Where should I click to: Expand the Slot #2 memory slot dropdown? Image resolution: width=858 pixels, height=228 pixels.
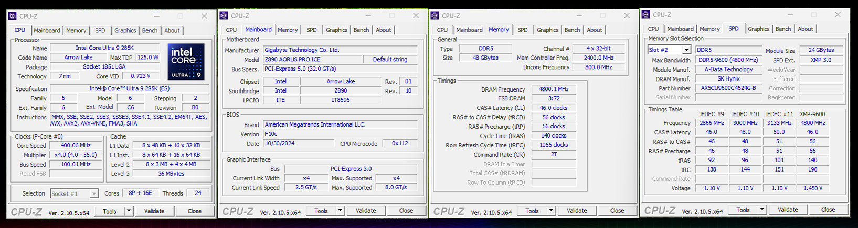686,50
